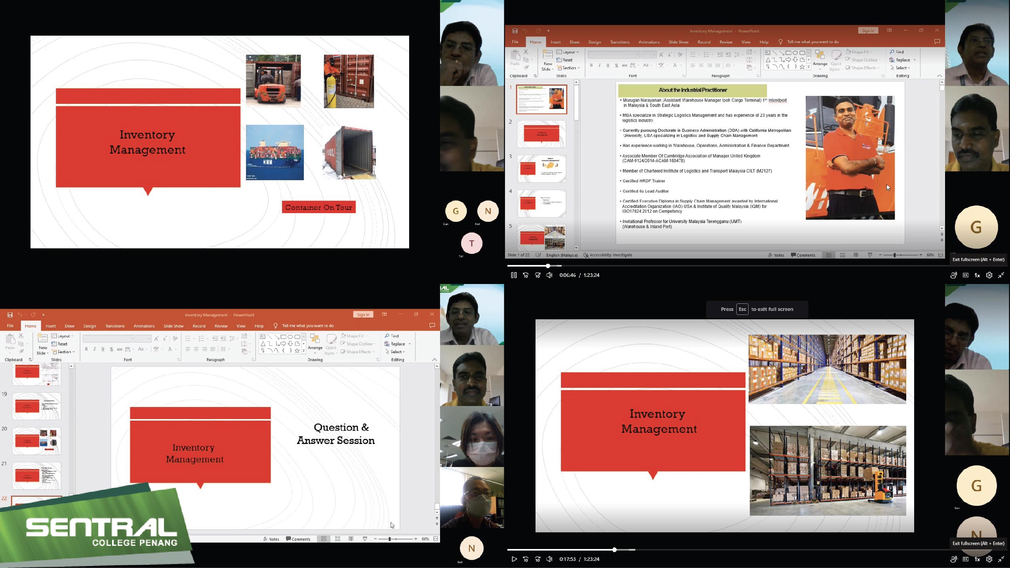The height and width of the screenshot is (568, 1010).
Task: Open playback speed 1x menu in 0:06:46 player
Action: (x=977, y=275)
